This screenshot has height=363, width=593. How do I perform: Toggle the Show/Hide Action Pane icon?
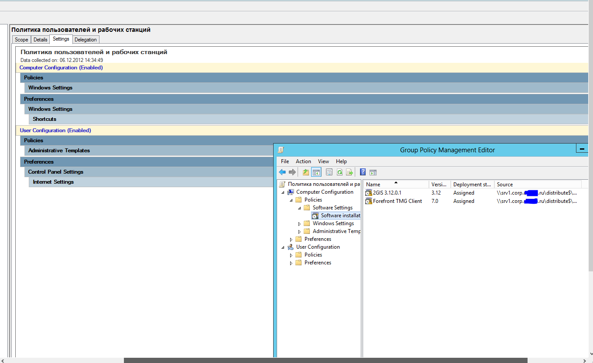pos(373,172)
